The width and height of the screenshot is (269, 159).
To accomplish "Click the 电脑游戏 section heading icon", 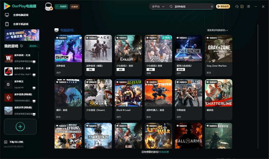I will 56,30.
